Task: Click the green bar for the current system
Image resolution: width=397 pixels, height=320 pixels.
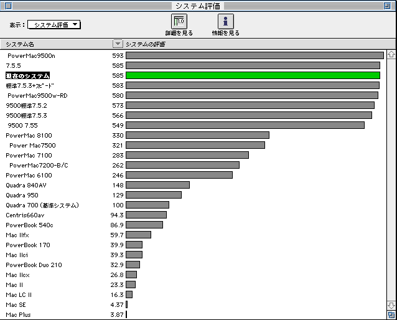Action: point(253,75)
